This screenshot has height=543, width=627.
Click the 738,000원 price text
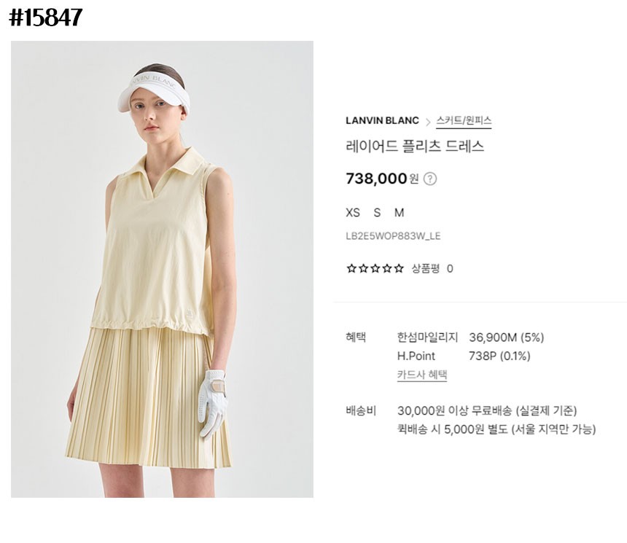(x=382, y=179)
